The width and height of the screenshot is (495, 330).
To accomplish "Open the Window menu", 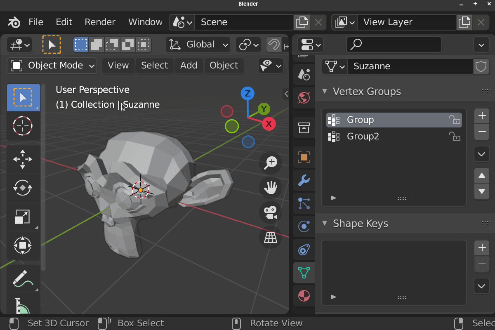I will (x=145, y=22).
